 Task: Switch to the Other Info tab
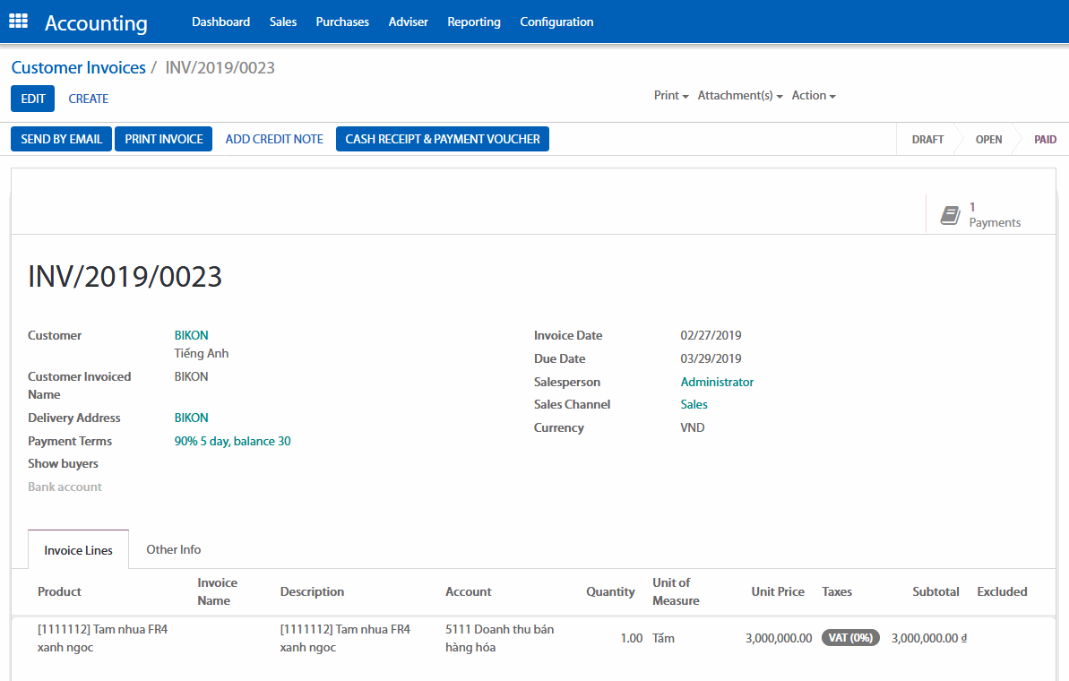coord(173,549)
